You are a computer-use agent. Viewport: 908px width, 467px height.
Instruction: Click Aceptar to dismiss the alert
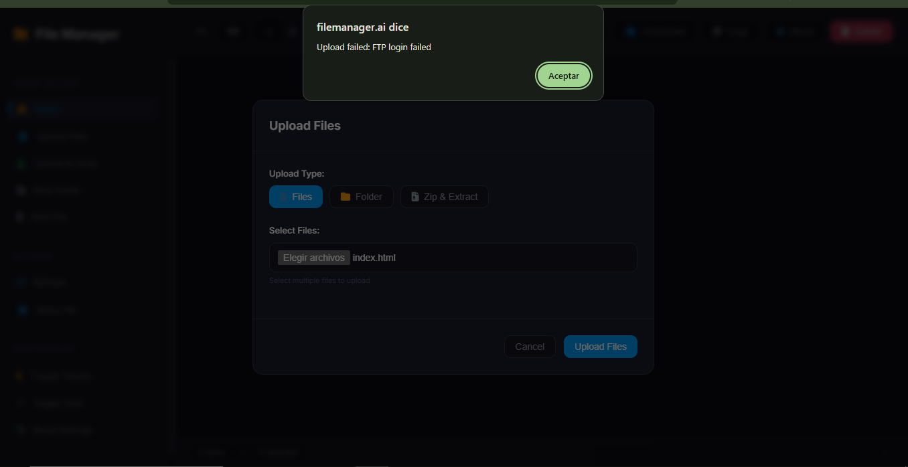point(563,76)
